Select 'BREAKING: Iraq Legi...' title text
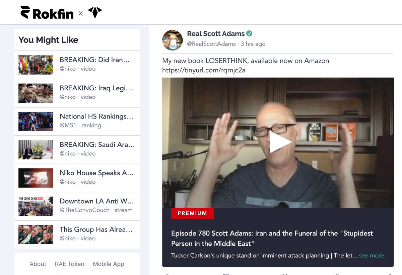402x275 pixels. (x=96, y=88)
